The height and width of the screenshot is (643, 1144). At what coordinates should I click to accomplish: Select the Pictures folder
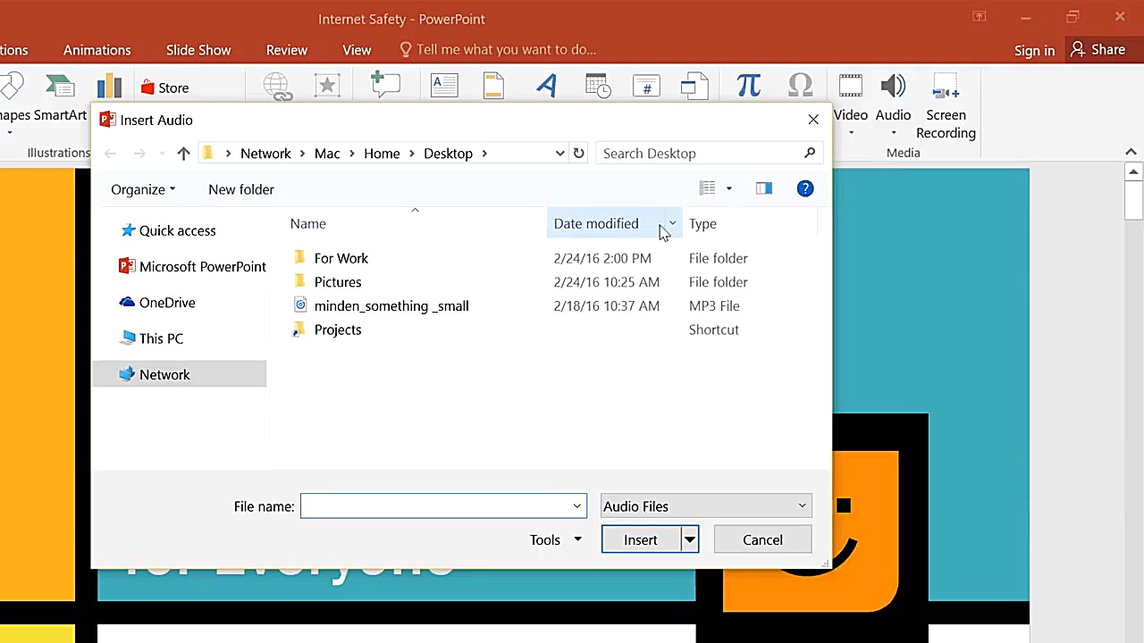338,282
